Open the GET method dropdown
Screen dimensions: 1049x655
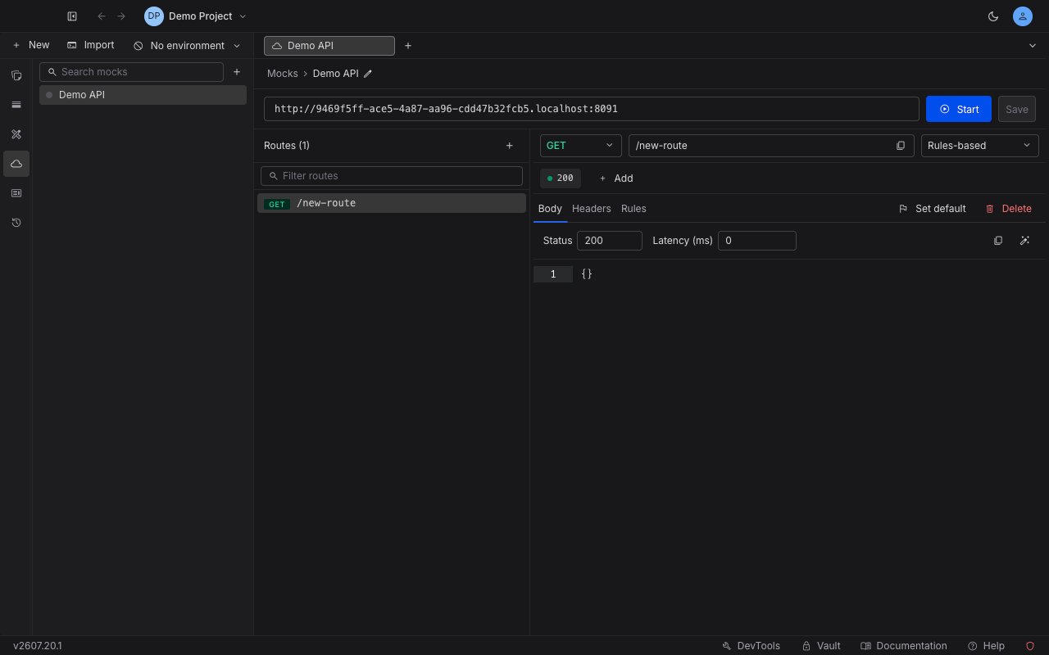(580, 146)
